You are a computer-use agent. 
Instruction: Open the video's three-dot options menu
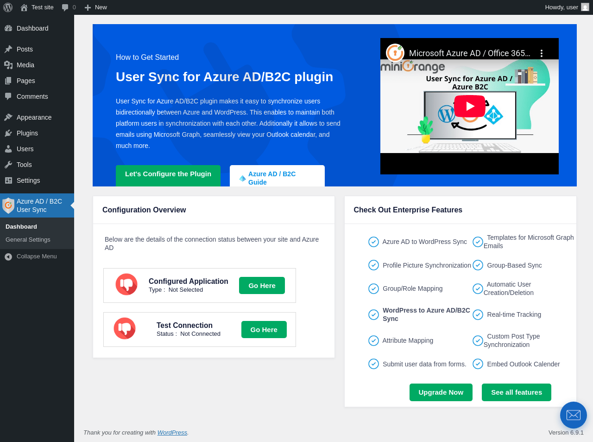tap(541, 53)
